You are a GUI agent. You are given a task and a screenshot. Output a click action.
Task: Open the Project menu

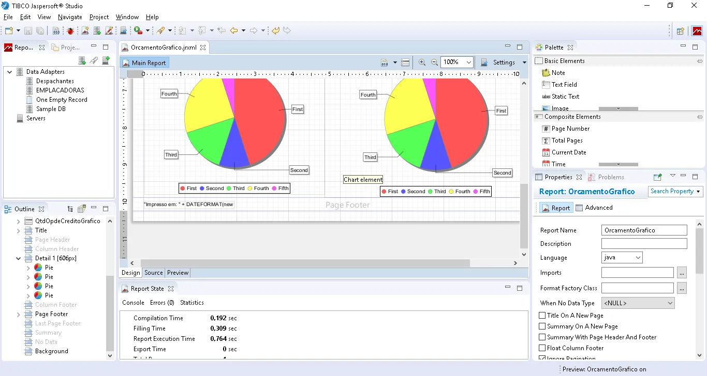99,17
